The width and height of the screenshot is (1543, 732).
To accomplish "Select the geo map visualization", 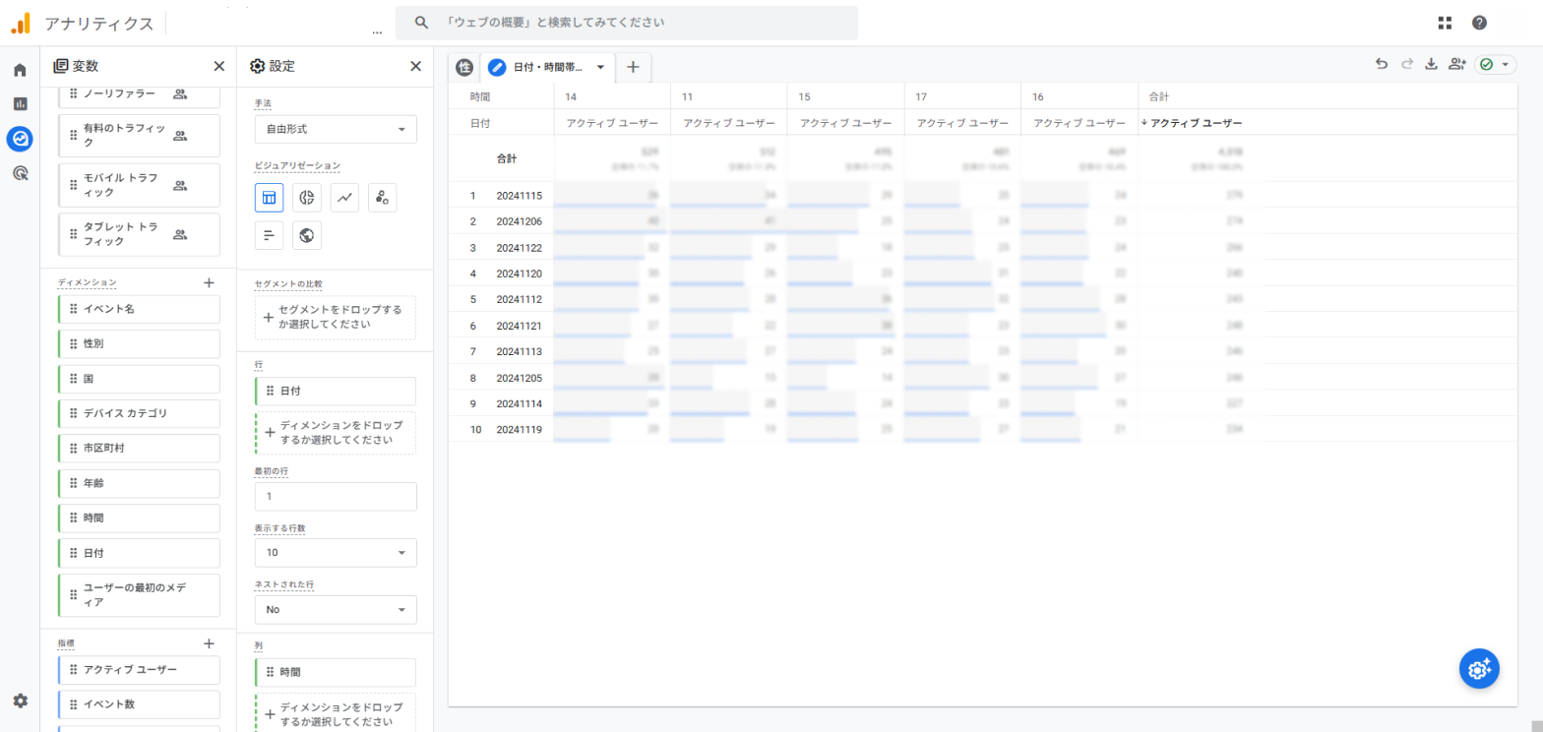I will [x=307, y=235].
